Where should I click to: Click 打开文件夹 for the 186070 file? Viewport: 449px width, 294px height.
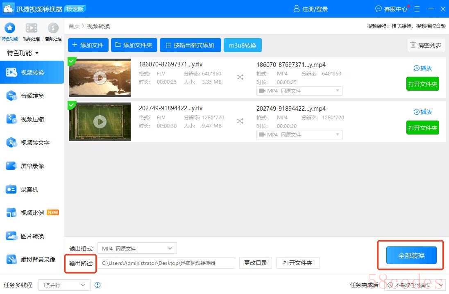click(423, 84)
